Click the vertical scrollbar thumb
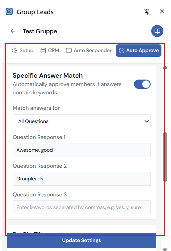Viewport: 171px width, 251px height. point(165,157)
